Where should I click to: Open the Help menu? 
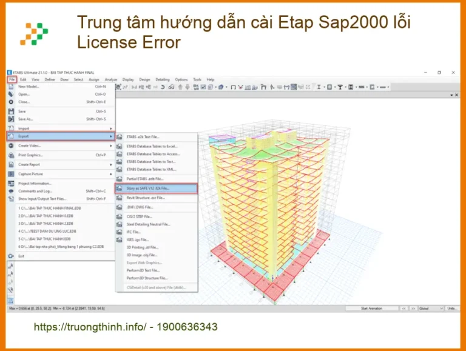[x=211, y=79]
